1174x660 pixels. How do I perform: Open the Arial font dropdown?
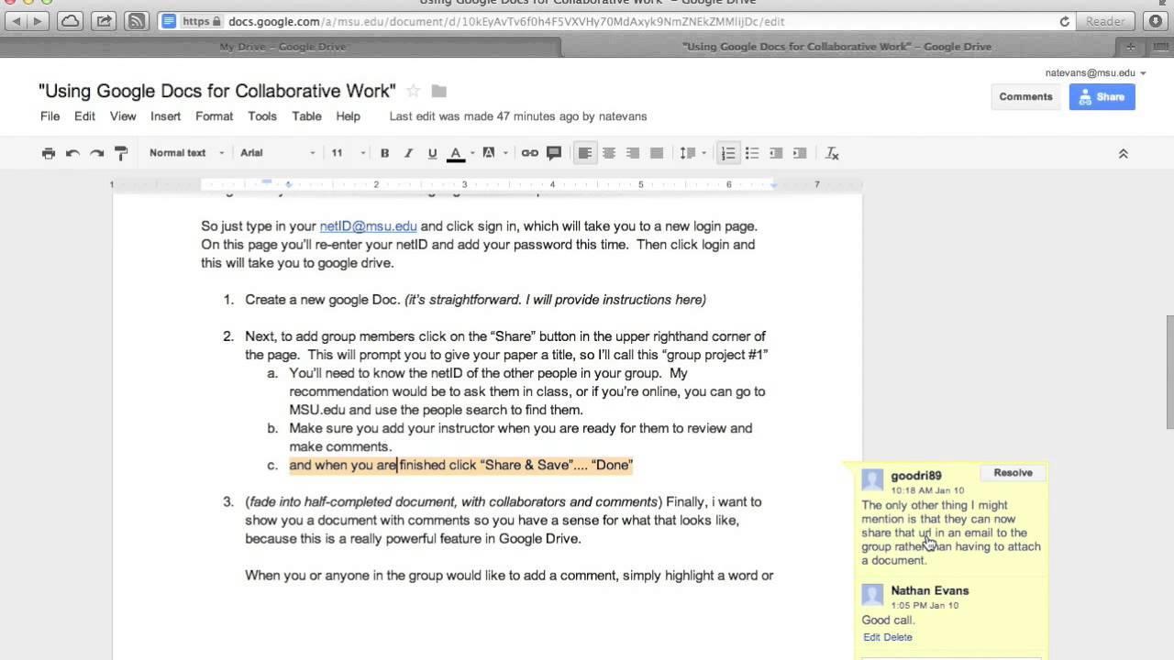coord(277,153)
